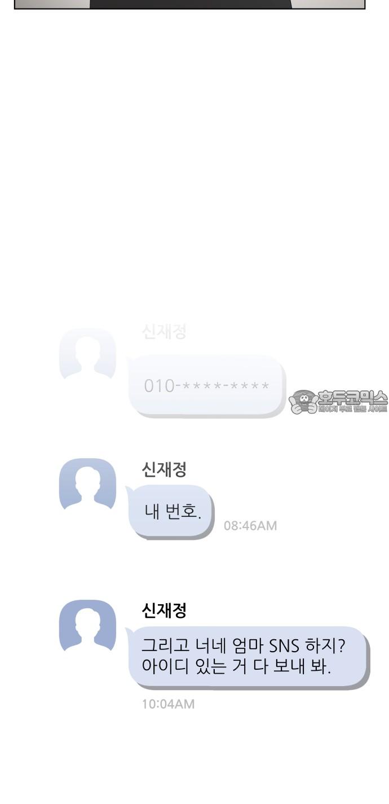Viewport: 389px width, 804px height.
Task: Click the small subtitle under 호두코믹스 watermark
Action: pos(353,410)
